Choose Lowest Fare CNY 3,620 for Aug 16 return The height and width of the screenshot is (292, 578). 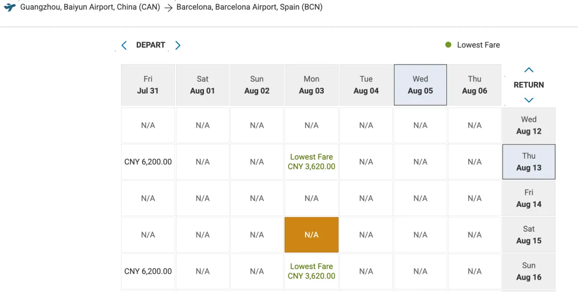click(x=311, y=271)
